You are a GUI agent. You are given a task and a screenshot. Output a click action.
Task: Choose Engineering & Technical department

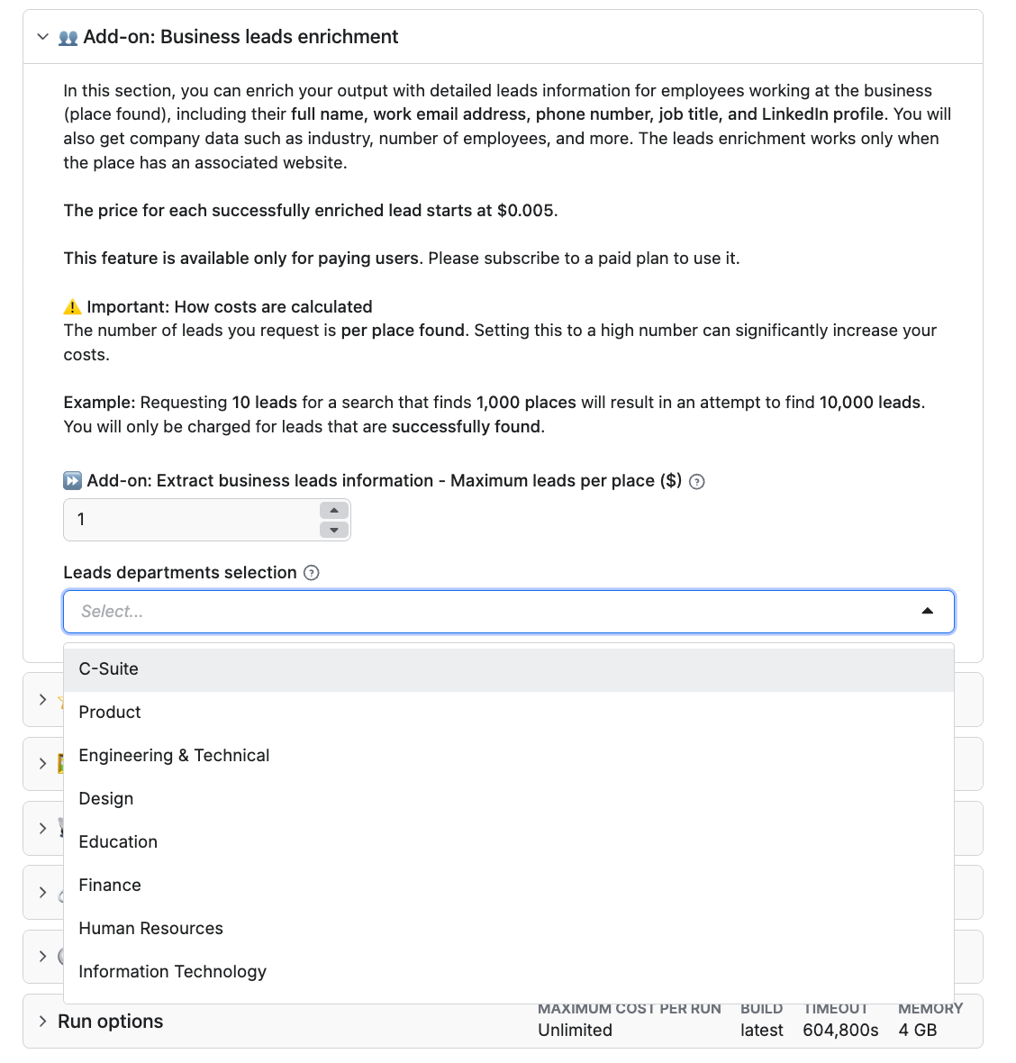(x=174, y=755)
